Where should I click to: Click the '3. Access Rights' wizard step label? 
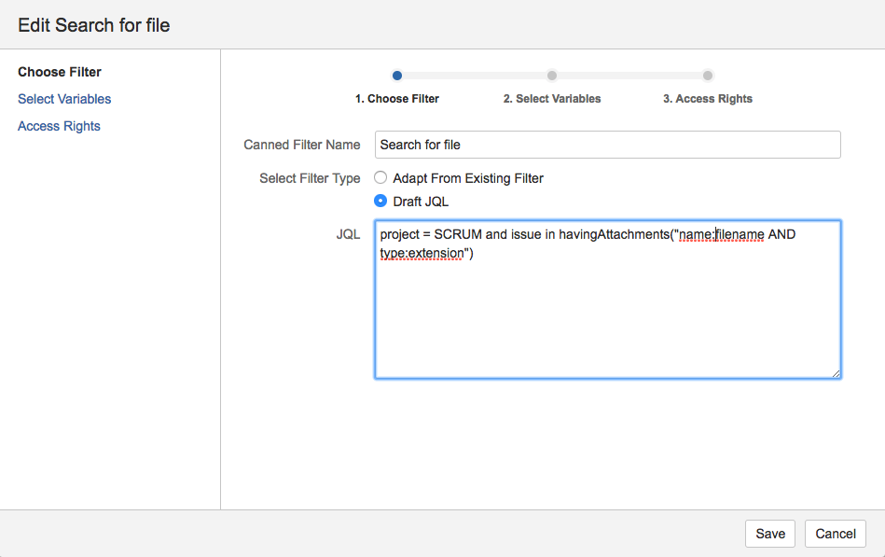coord(707,98)
